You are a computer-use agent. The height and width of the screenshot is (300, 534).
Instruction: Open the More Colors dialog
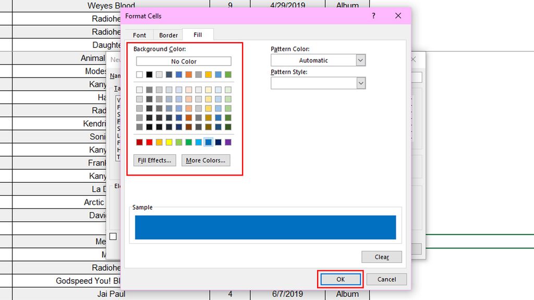(x=205, y=160)
